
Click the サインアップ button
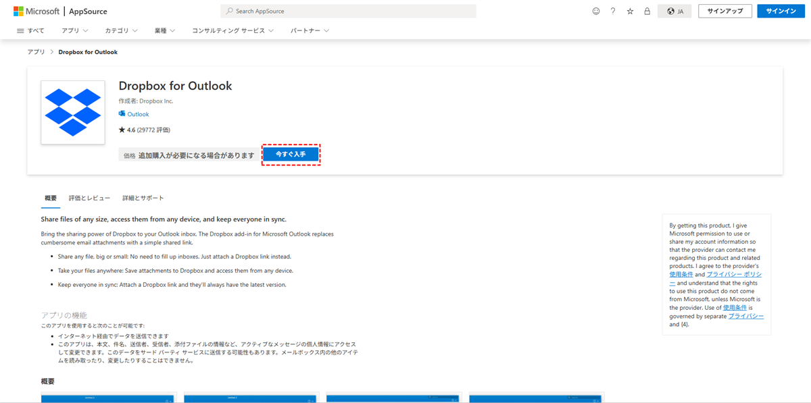pos(725,11)
